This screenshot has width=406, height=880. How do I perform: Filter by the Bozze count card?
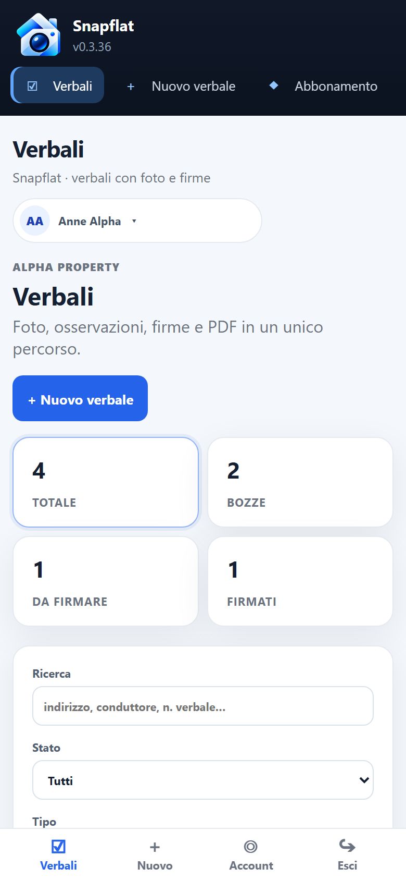click(300, 482)
